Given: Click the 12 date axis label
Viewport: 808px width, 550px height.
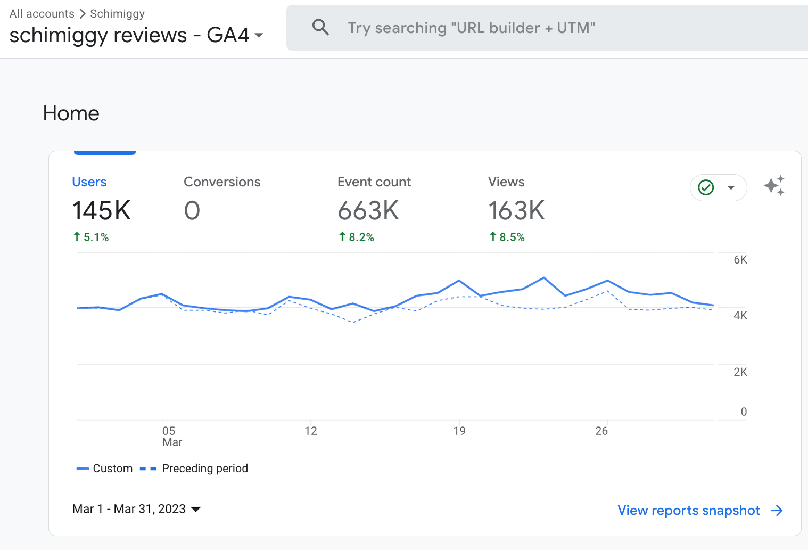Looking at the screenshot, I should (311, 431).
